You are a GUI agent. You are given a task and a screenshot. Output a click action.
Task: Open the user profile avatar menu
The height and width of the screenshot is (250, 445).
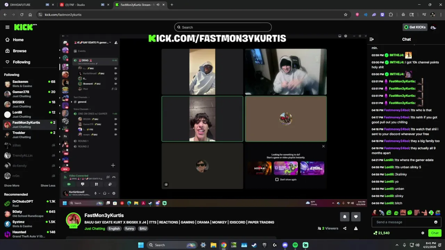coord(433,27)
